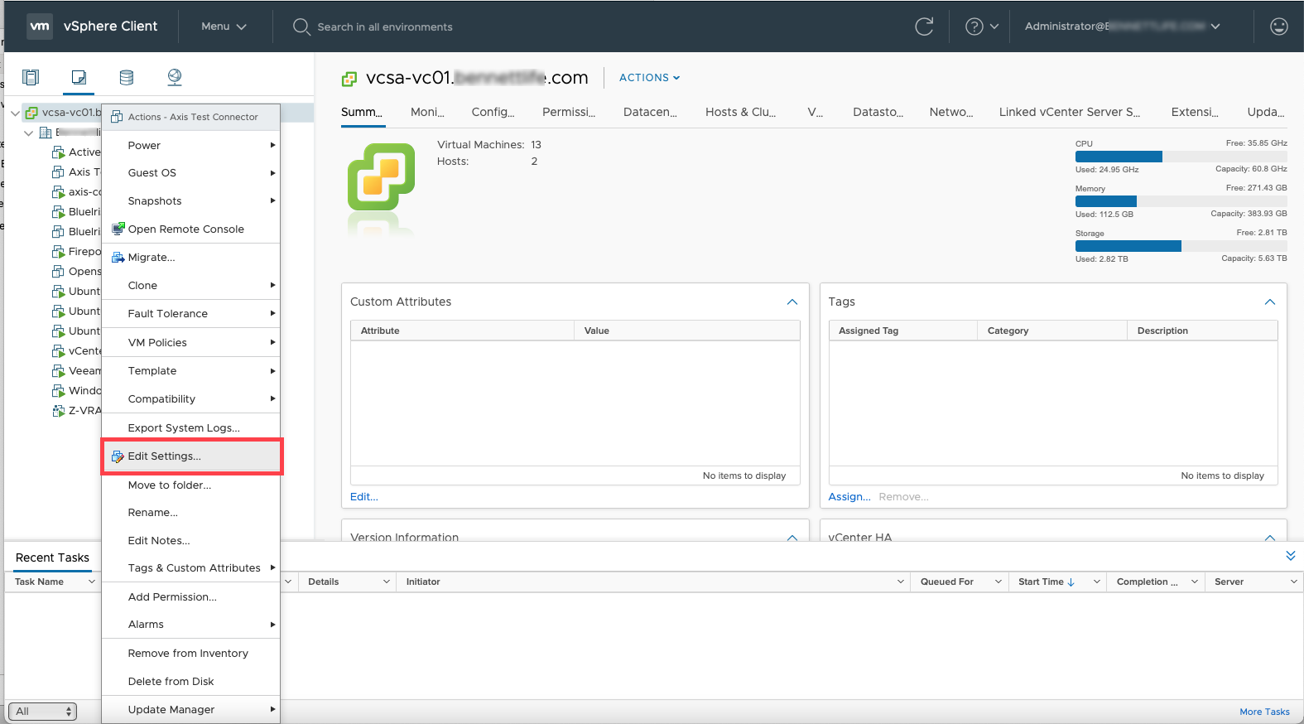The width and height of the screenshot is (1304, 724).
Task: Click the Open Remote Console icon
Action: coord(118,229)
